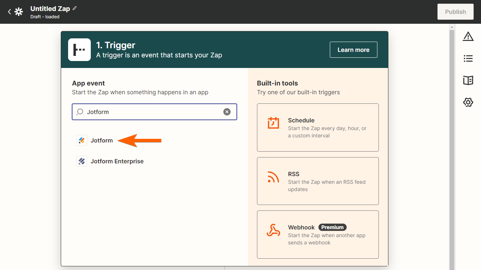This screenshot has height=270, width=481.
Task: Pick the Webhook Premium trigger card
Action: tap(318, 235)
